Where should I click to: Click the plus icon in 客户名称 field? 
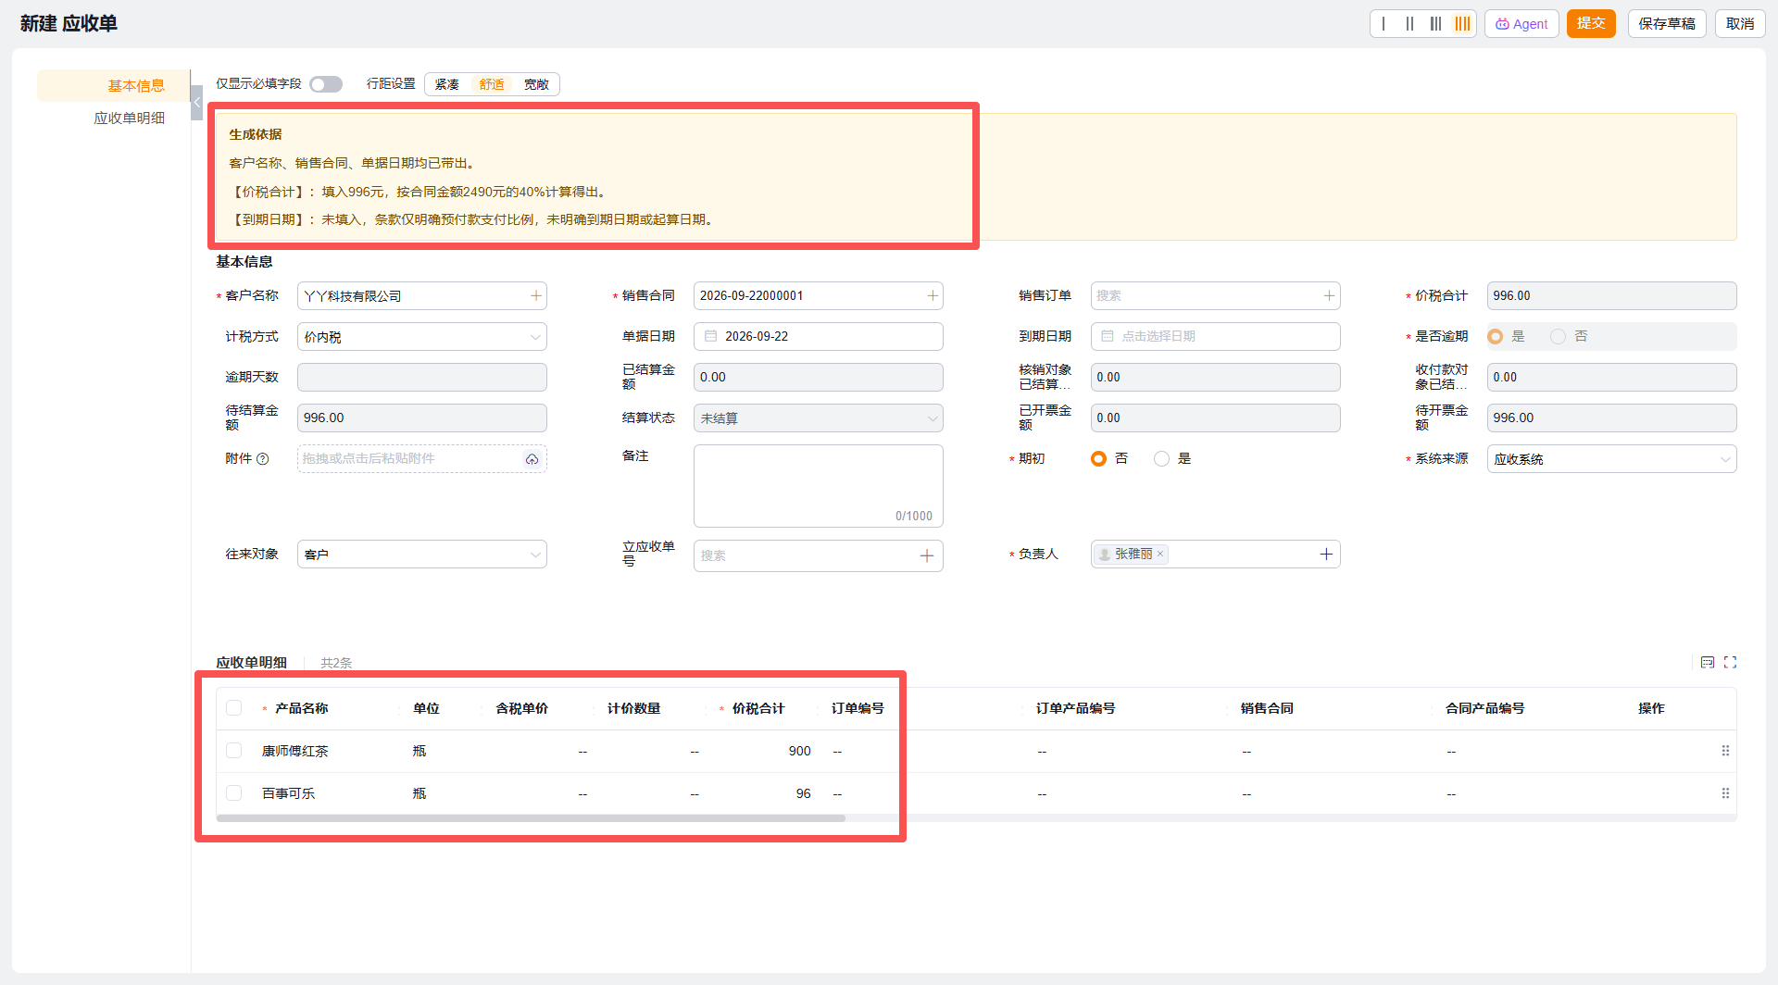click(x=535, y=295)
